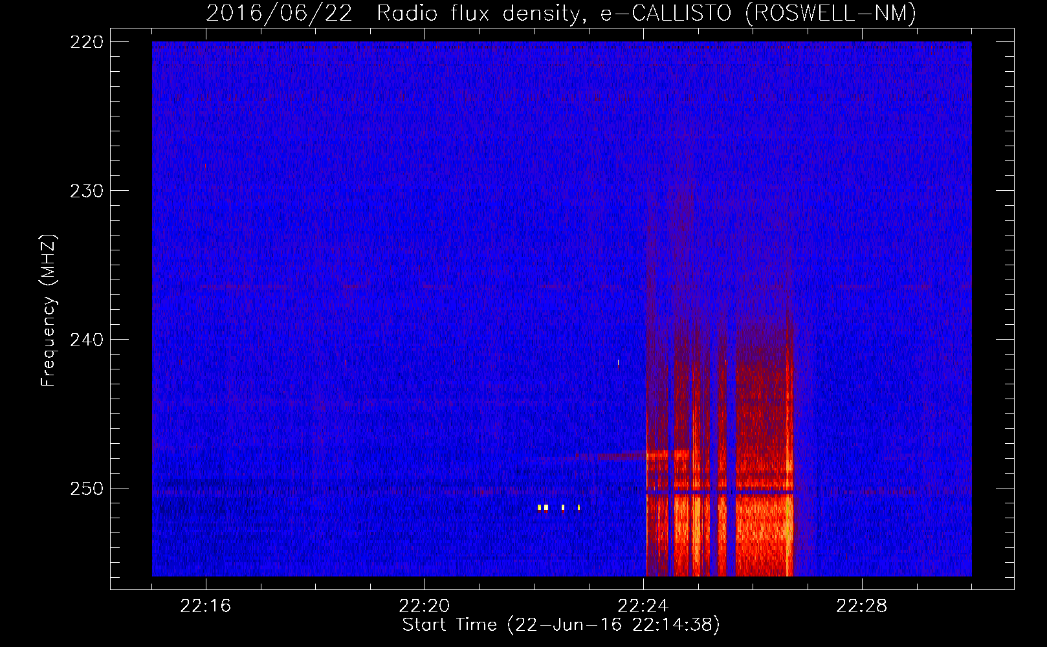Click the 22:24 time tick label
The image size is (1047, 647).
tap(643, 606)
